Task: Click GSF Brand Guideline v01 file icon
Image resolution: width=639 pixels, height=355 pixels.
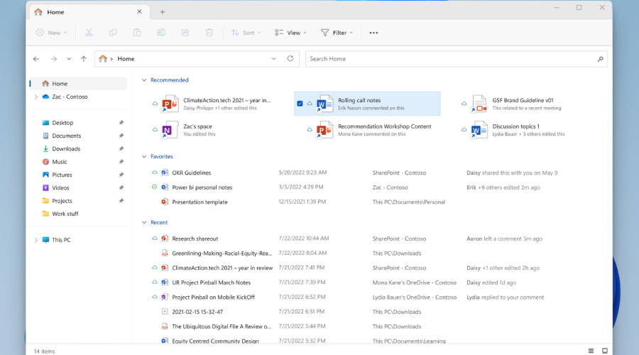Action: (479, 104)
